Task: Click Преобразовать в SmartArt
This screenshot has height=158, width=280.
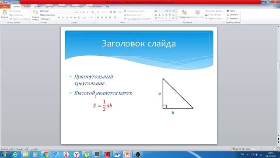Action: tap(137, 19)
